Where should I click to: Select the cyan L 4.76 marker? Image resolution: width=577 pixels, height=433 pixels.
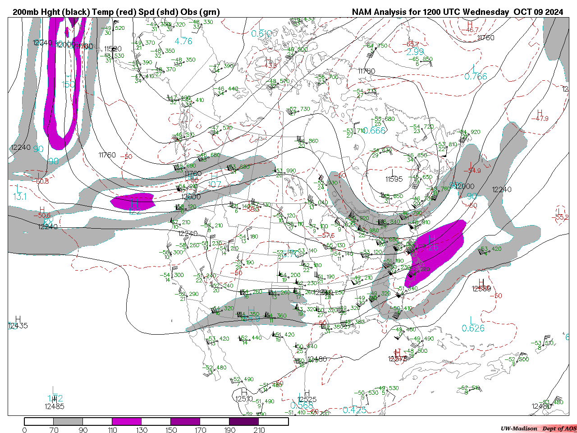coord(183,37)
